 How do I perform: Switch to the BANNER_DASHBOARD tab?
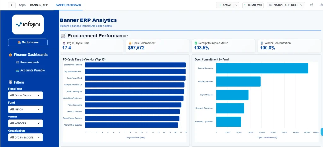tap(68, 5)
